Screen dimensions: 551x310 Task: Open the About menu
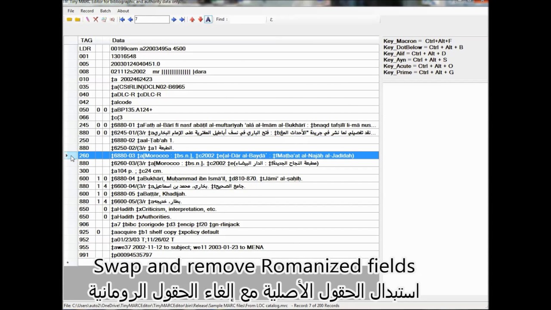(123, 11)
